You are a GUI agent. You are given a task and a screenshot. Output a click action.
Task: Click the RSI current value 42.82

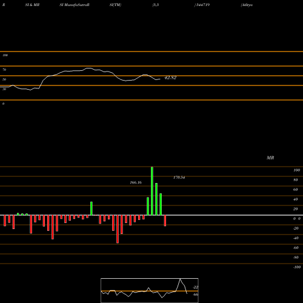[170, 78]
